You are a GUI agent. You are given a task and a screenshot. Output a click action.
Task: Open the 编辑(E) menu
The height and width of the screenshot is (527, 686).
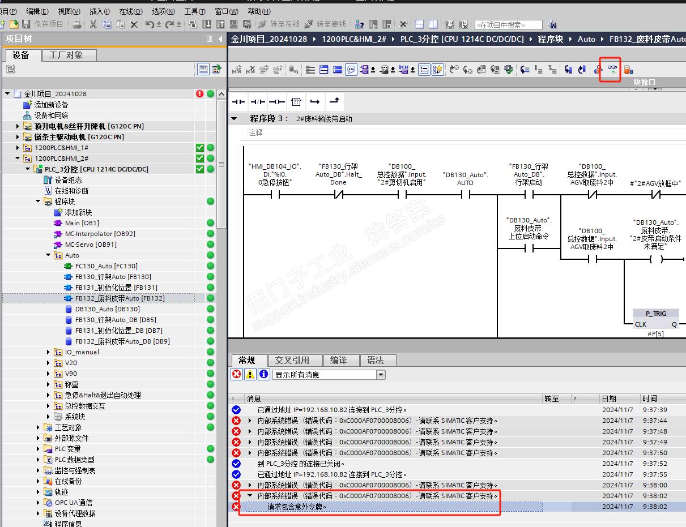point(37,11)
